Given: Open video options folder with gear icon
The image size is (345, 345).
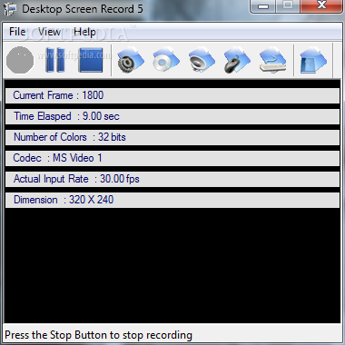Looking at the screenshot, I should tap(131, 60).
